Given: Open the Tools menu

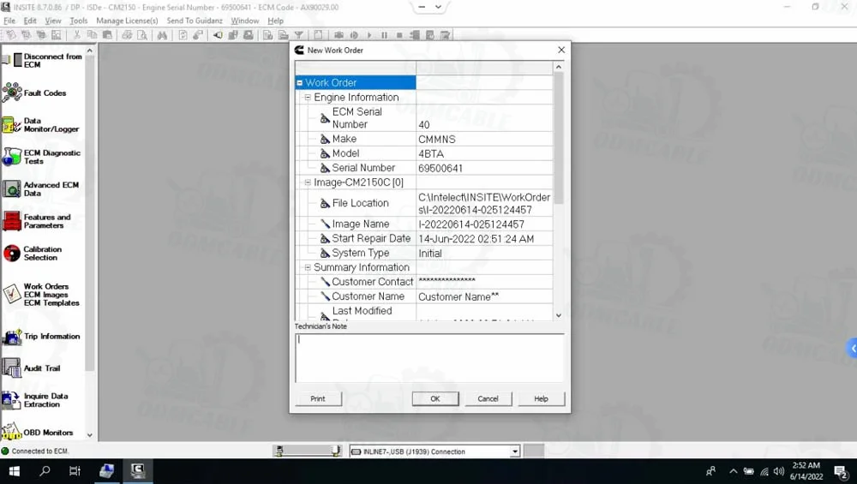Looking at the screenshot, I should click(78, 21).
